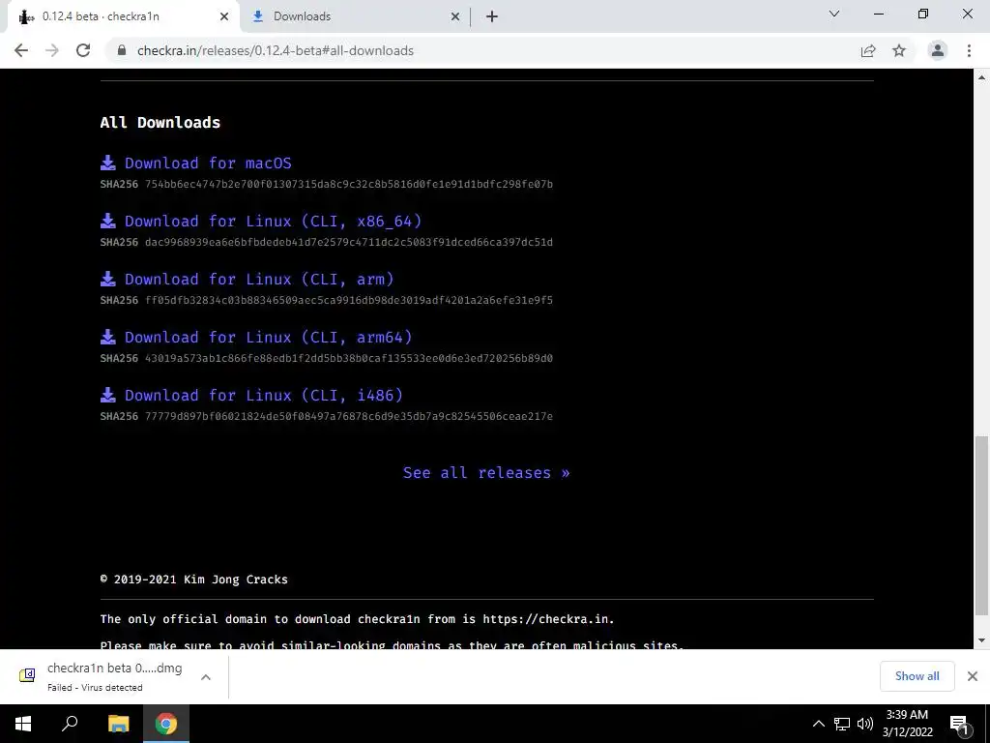The image size is (990, 743).
Task: Open the taskbar clock and date
Action: point(907,724)
